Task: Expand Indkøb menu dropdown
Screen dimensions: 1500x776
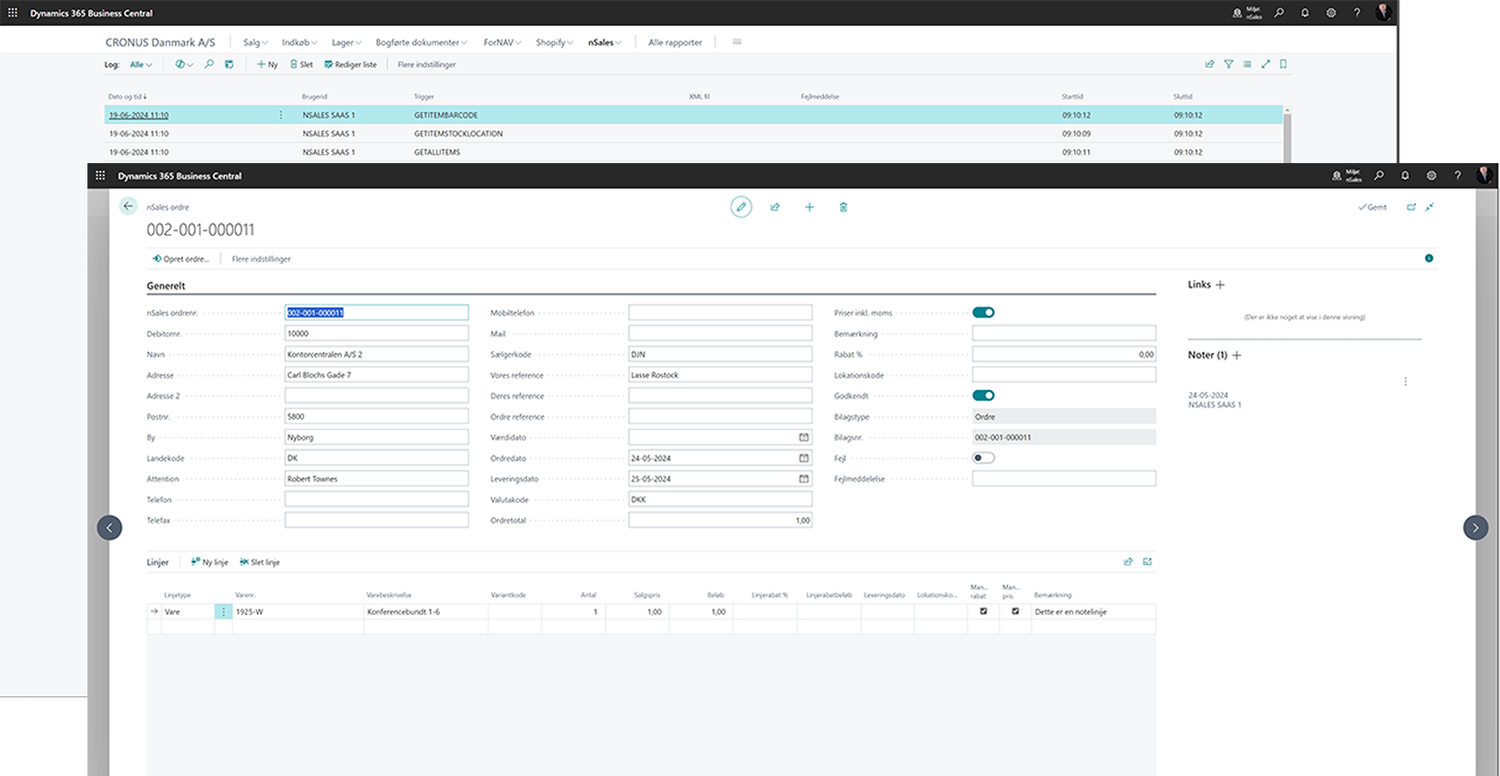Action: (x=299, y=42)
